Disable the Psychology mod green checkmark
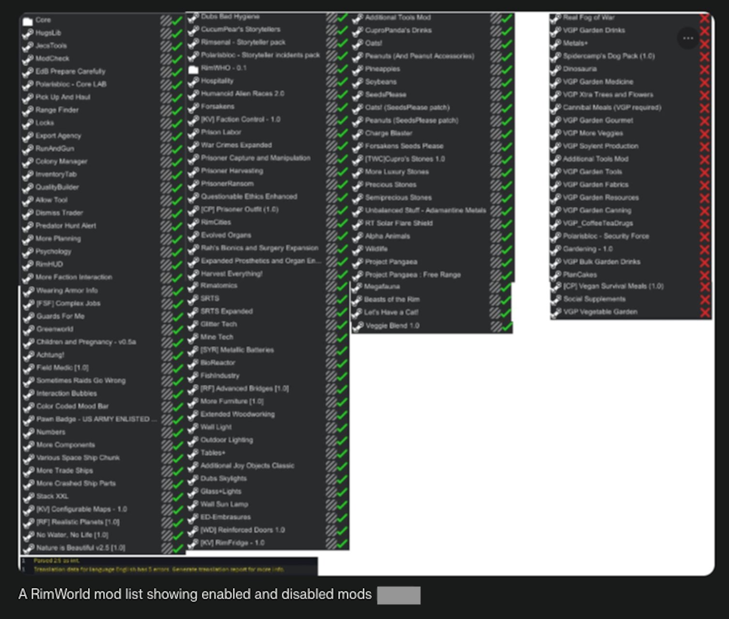 [x=177, y=252]
